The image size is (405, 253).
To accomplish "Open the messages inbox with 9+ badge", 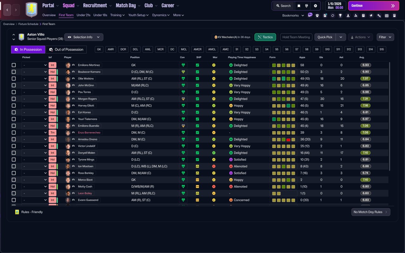I will point(310,15).
